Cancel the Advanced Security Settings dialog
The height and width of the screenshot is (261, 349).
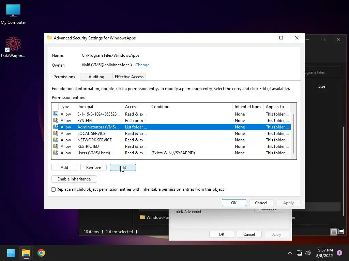click(261, 203)
